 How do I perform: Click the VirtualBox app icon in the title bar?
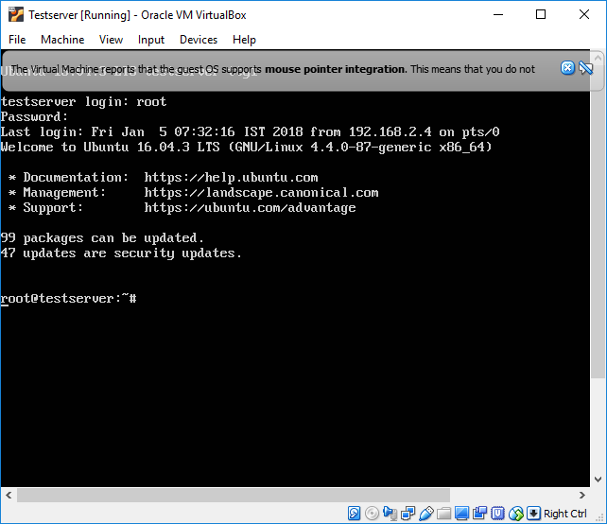click(16, 15)
